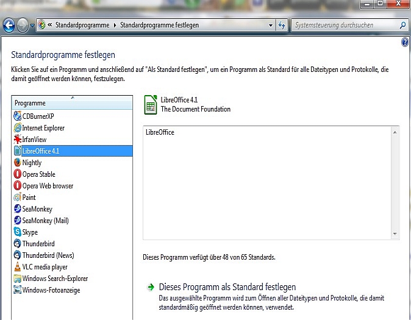The height and width of the screenshot is (320, 411).
Task: Click the Internet Explorer icon in list
Action: click(x=17, y=127)
